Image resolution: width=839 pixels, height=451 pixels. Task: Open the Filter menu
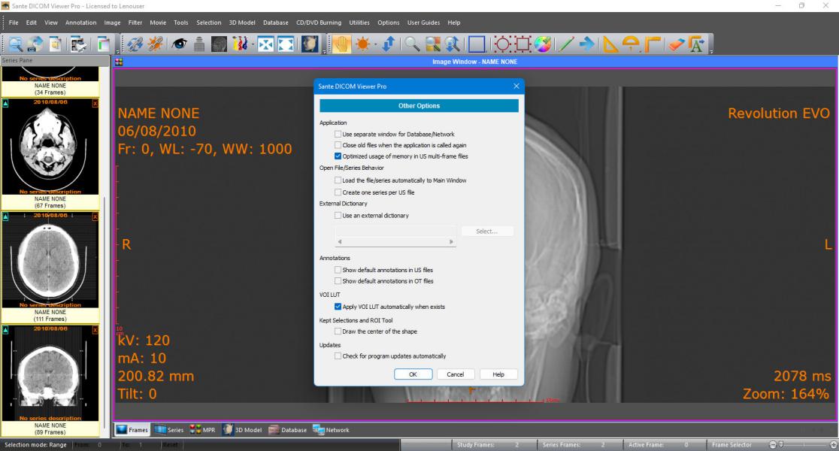point(135,23)
